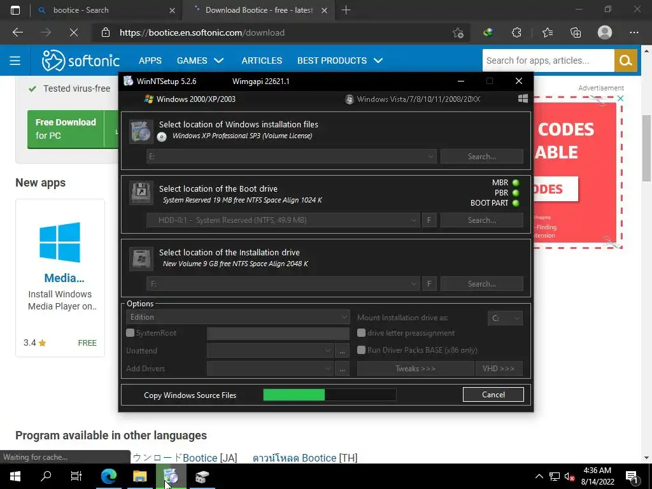The image size is (652, 489).
Task: Open the Media Player app card thumbnail
Action: [60, 242]
